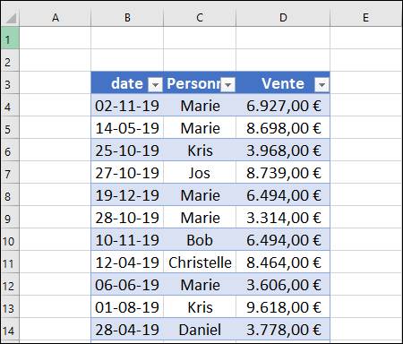Select the 9.618,00 € cell
The height and width of the screenshot is (344, 403).
283,306
